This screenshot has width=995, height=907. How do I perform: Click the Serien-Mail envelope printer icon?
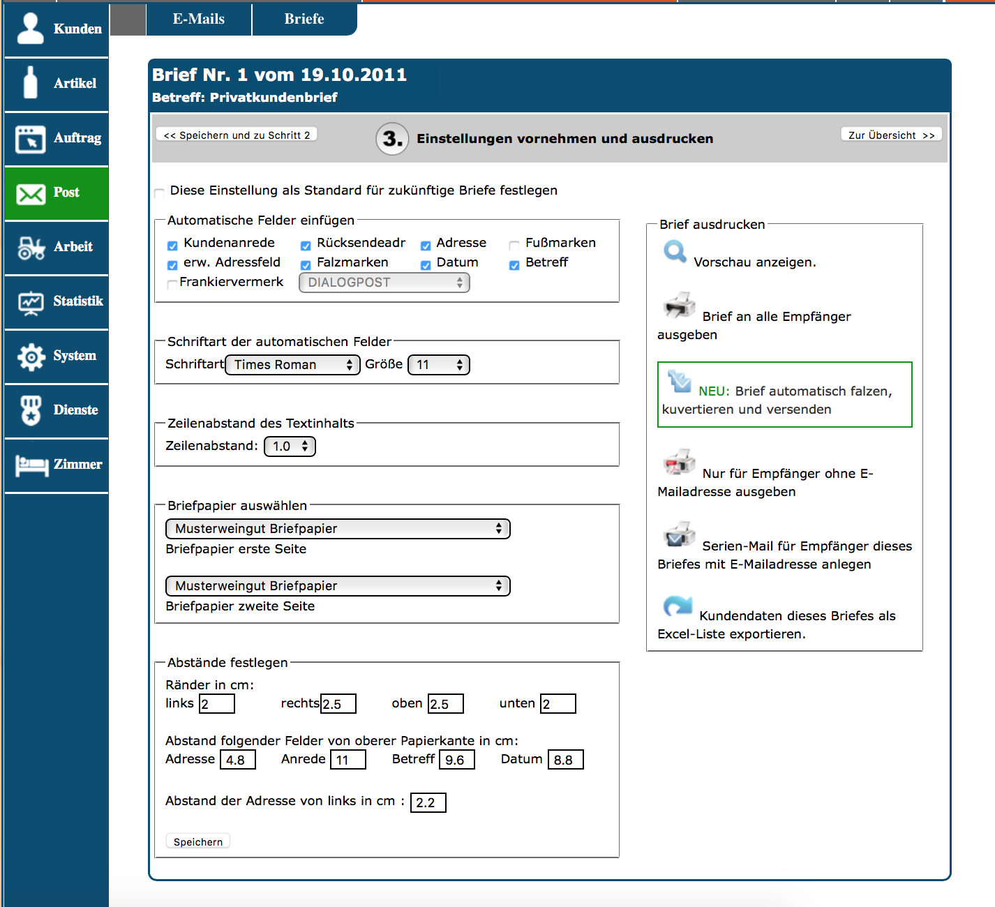coord(679,535)
